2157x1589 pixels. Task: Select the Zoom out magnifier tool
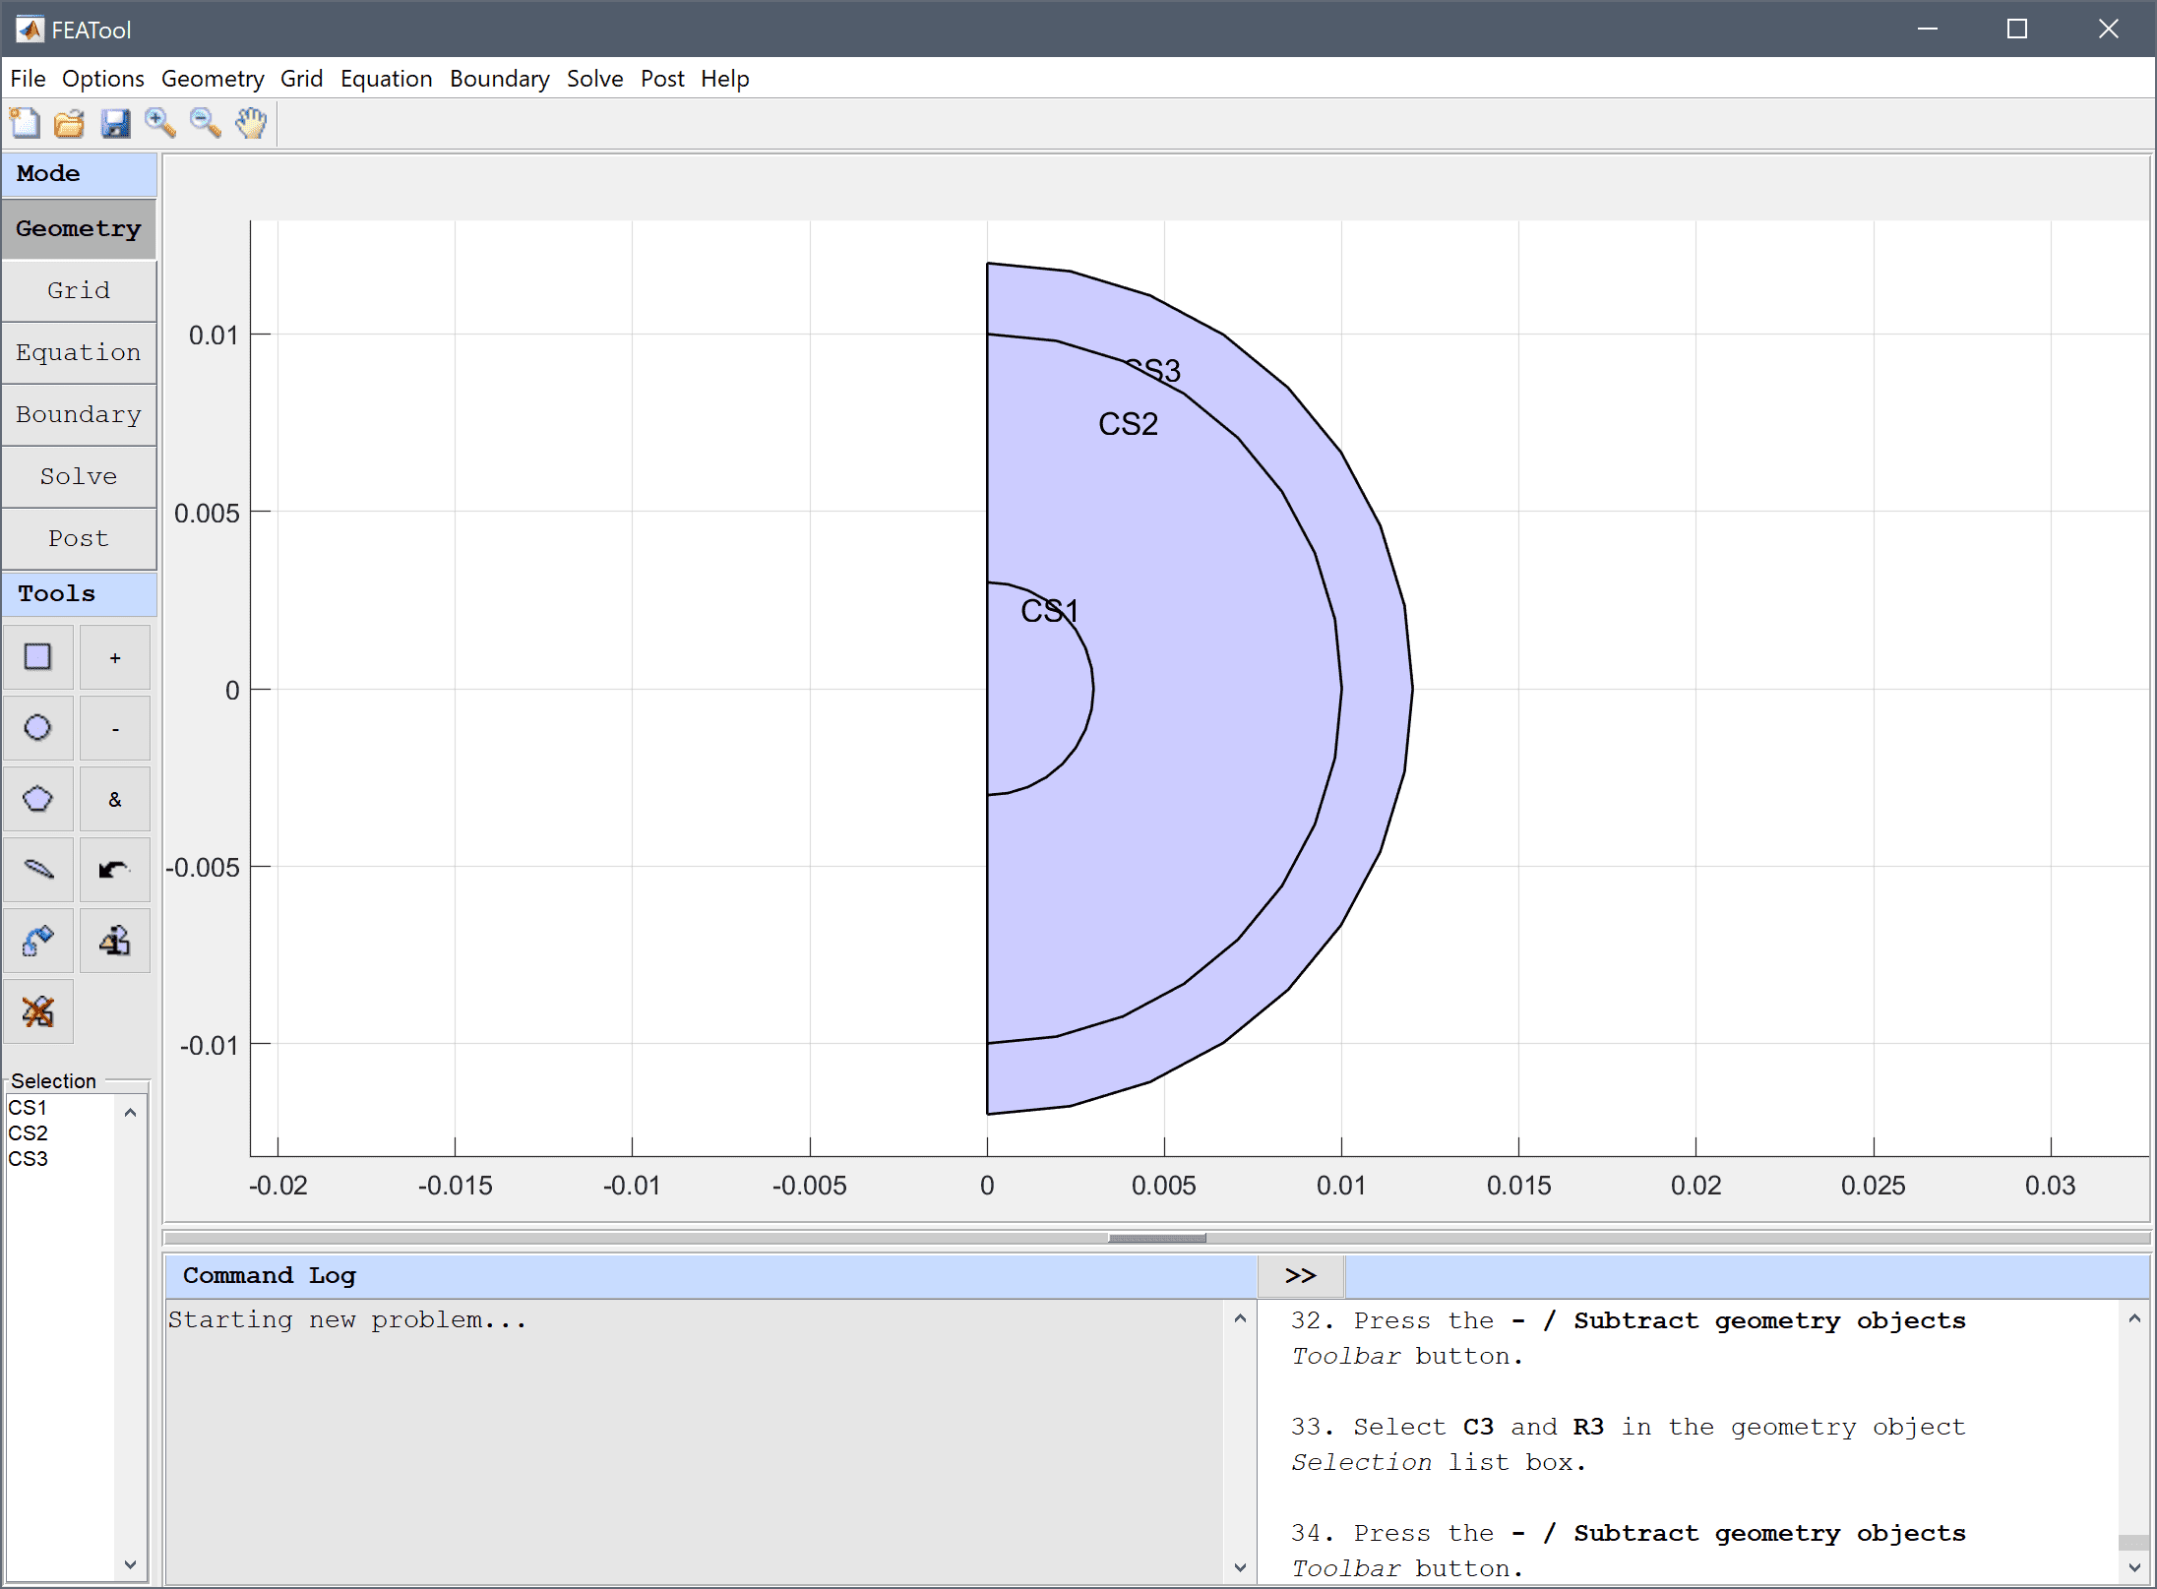[x=206, y=123]
